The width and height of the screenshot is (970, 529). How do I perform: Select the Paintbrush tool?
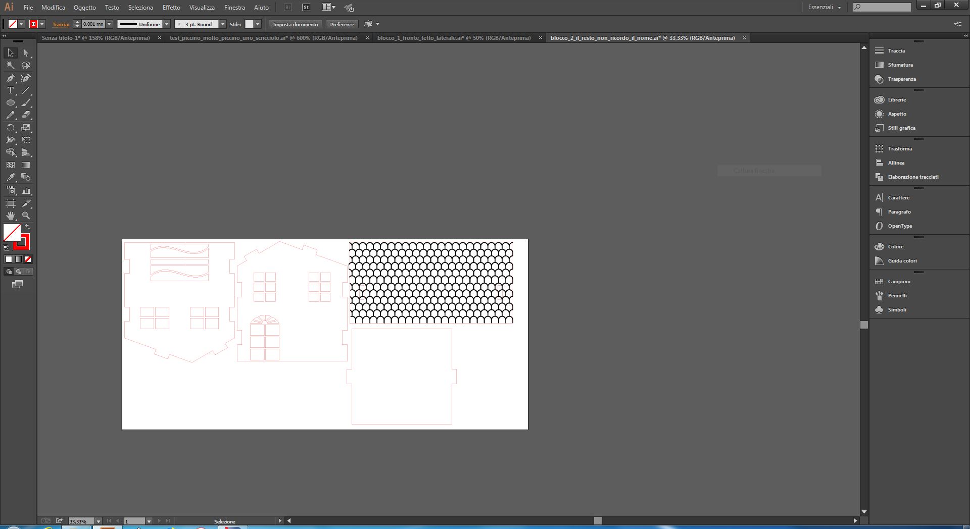(x=26, y=103)
